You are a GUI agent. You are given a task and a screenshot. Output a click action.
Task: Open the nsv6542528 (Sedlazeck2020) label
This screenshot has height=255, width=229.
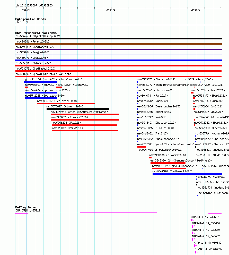[x=45, y=96]
